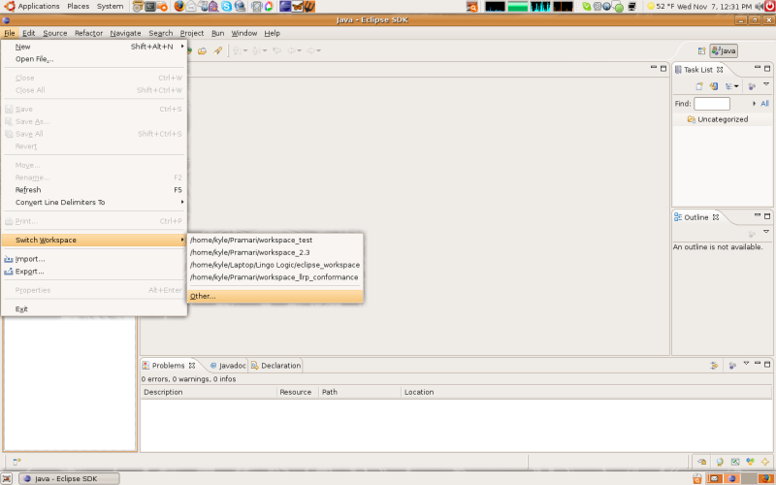Screen dimensions: 776x485
Task: Click the fast view icon in bottom-left status bar
Action: (x=16, y=462)
